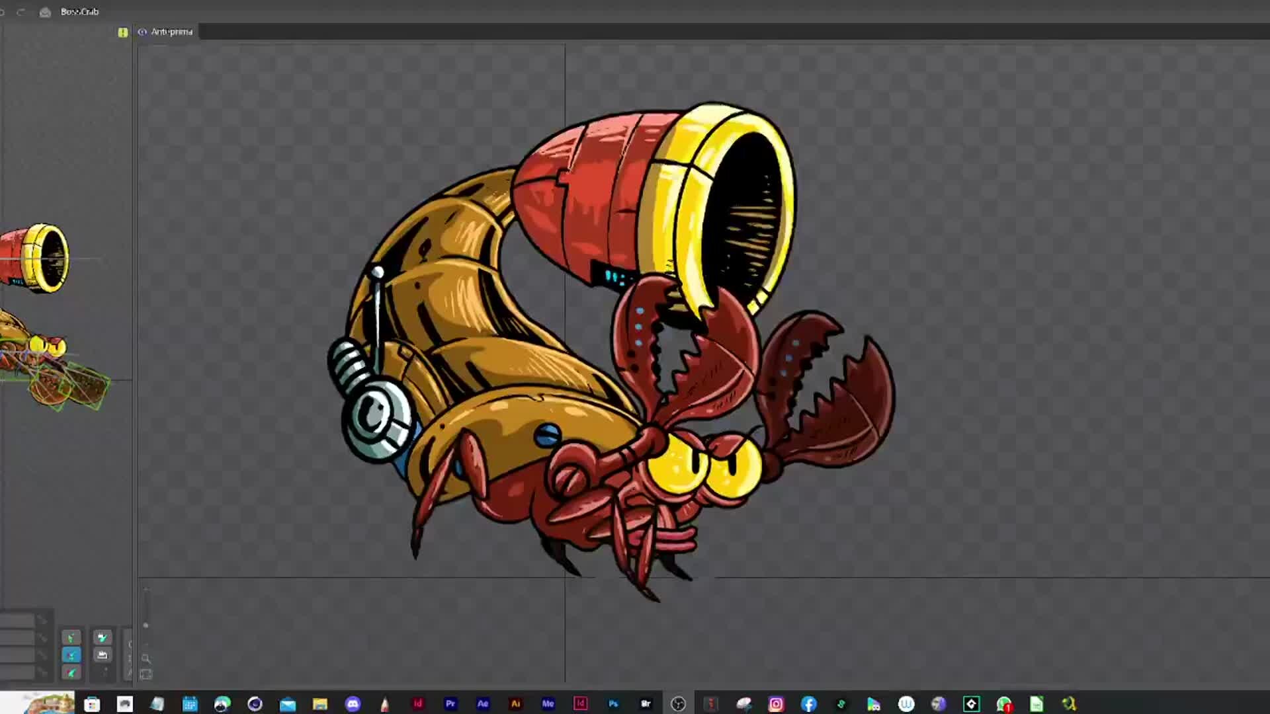Click the BossCrab project title
This screenshot has height=714, width=1270.
pyautogui.click(x=79, y=12)
